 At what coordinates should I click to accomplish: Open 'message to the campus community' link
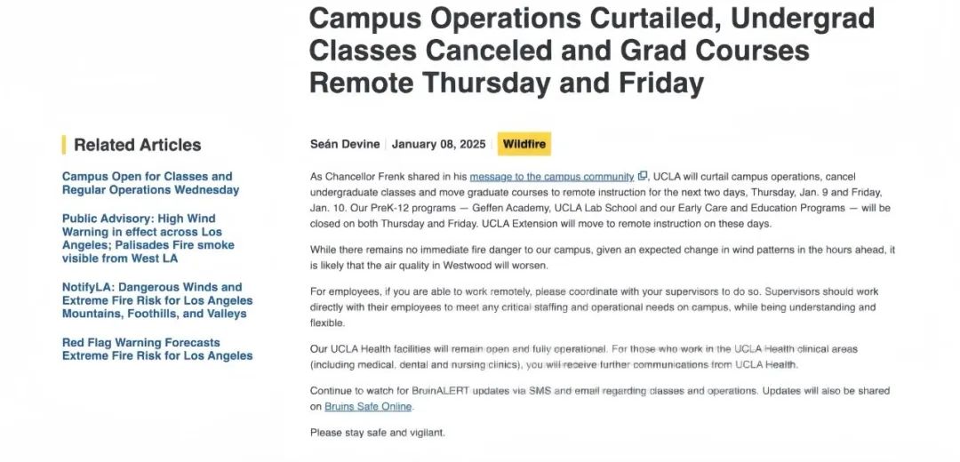(551, 177)
